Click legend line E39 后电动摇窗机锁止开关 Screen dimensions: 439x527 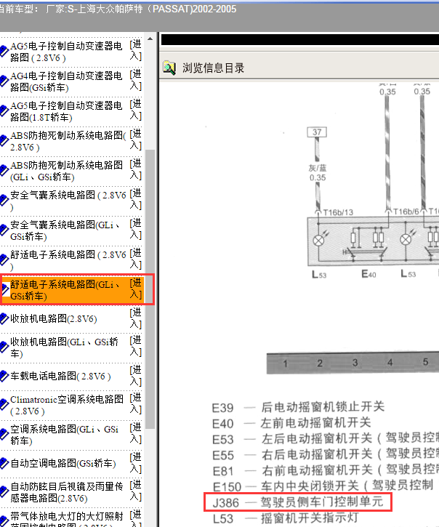pos(298,407)
